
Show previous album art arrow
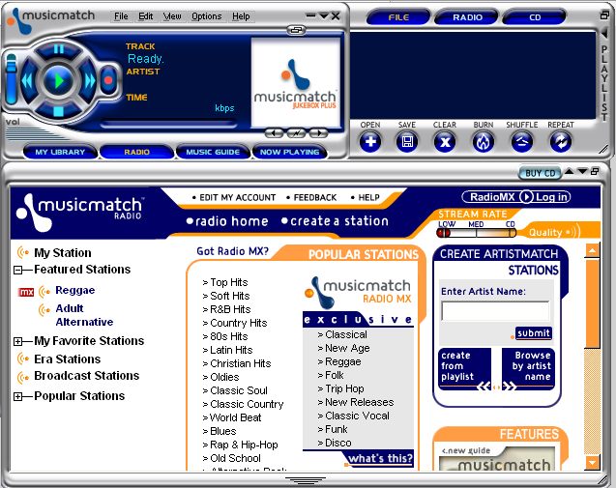click(x=275, y=133)
